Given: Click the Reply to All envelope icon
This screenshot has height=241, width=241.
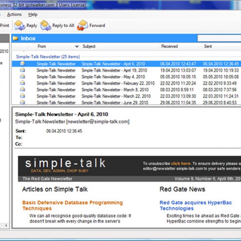Looking at the screenshot, I should 45,25.
